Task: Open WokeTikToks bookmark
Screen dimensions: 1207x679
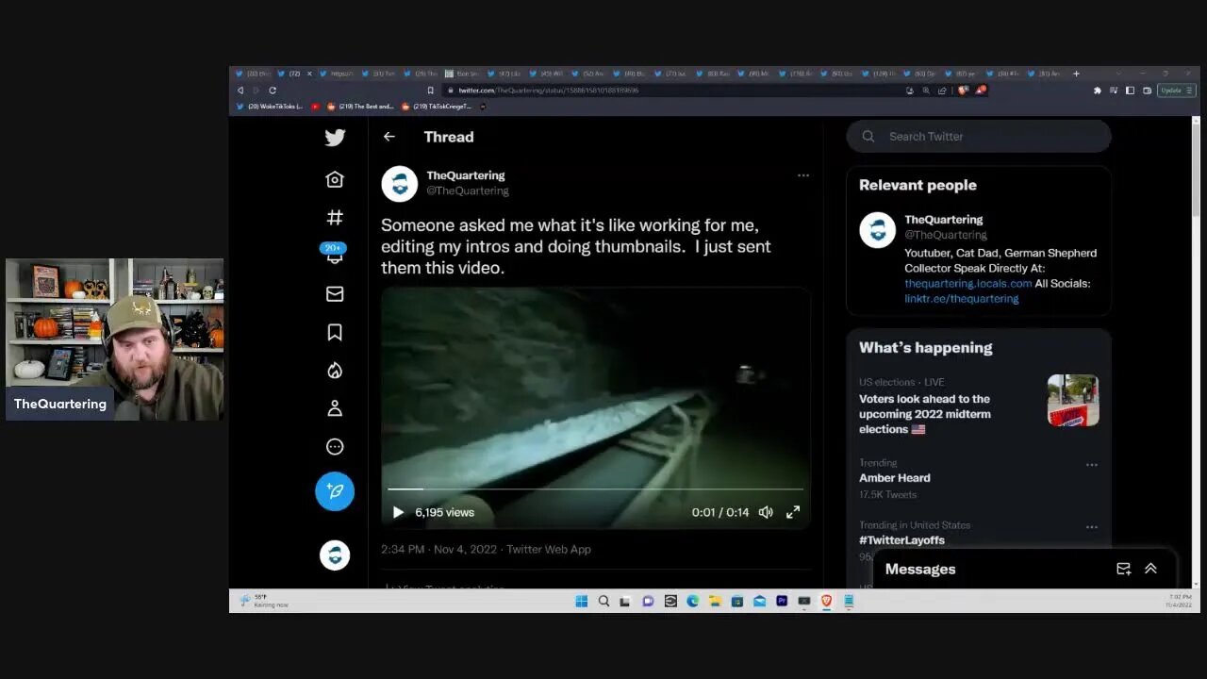Action: pyautogui.click(x=271, y=107)
